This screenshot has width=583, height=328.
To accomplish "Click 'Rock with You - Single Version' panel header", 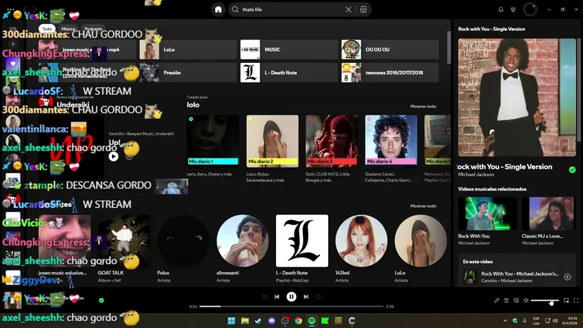I will tap(491, 29).
